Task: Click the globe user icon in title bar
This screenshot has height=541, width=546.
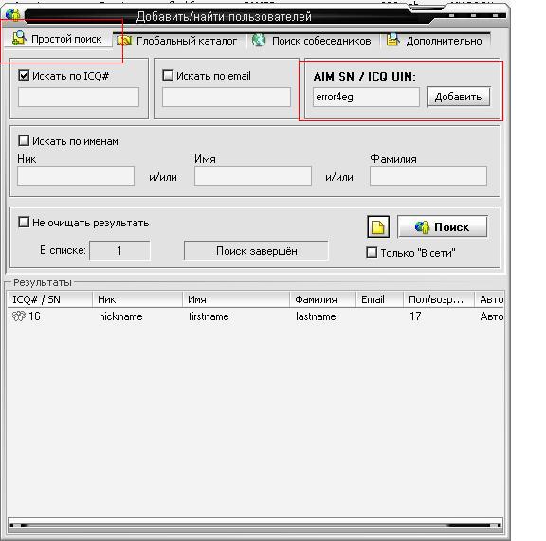Action: 13,14
